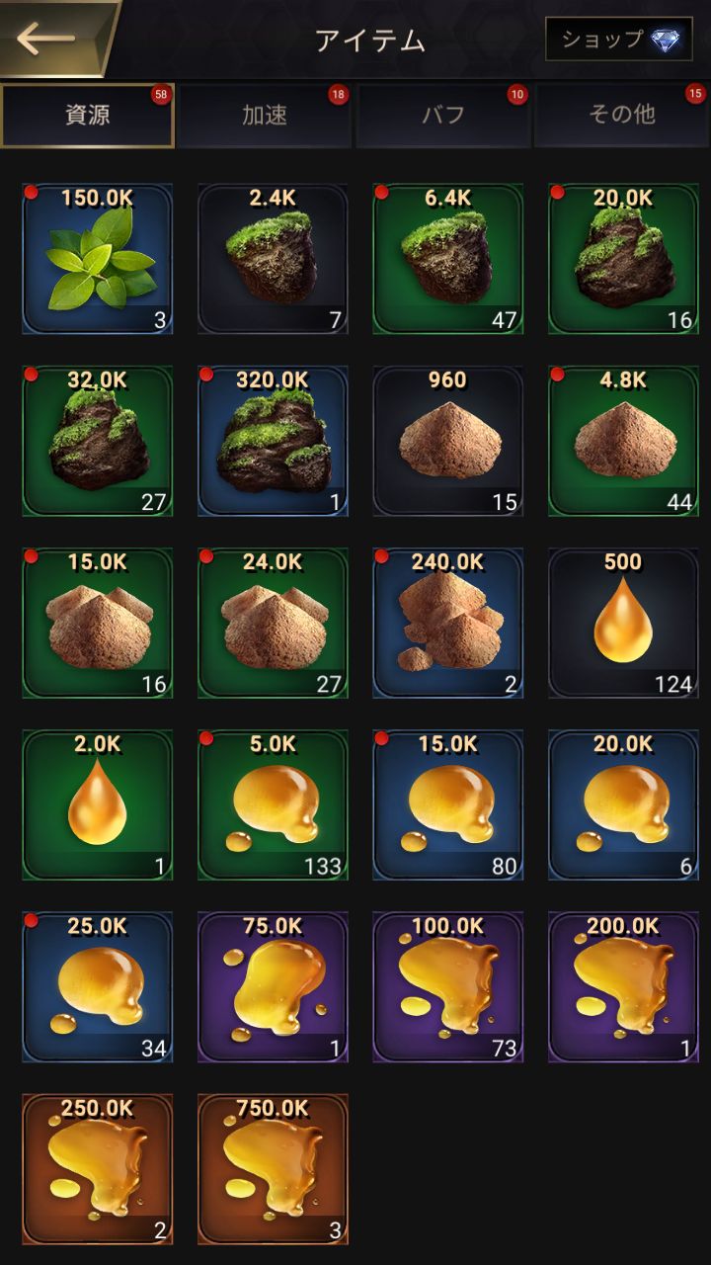Select the 500 oil drop item
Screen dimensions: 711x1265
point(624,623)
